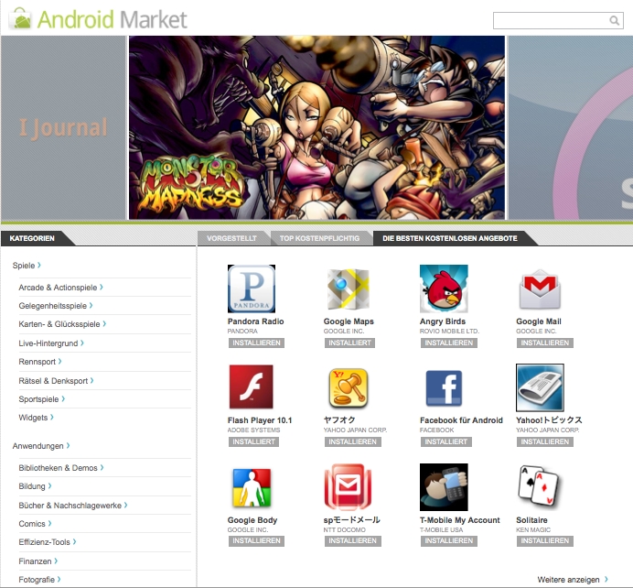Install Angry Birds
The height and width of the screenshot is (588, 633).
tap(448, 343)
